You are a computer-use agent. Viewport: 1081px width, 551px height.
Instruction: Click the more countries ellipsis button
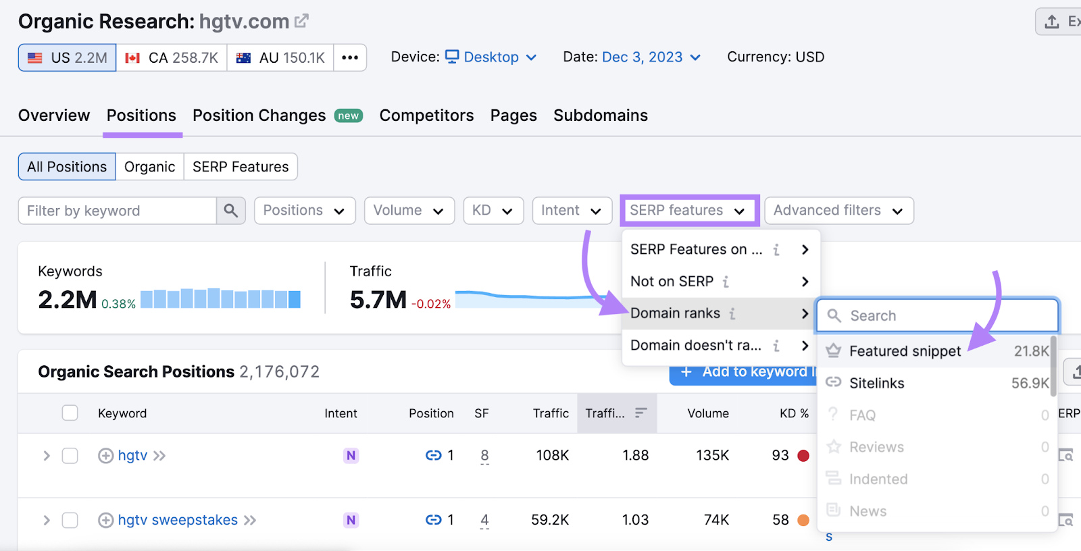click(350, 57)
